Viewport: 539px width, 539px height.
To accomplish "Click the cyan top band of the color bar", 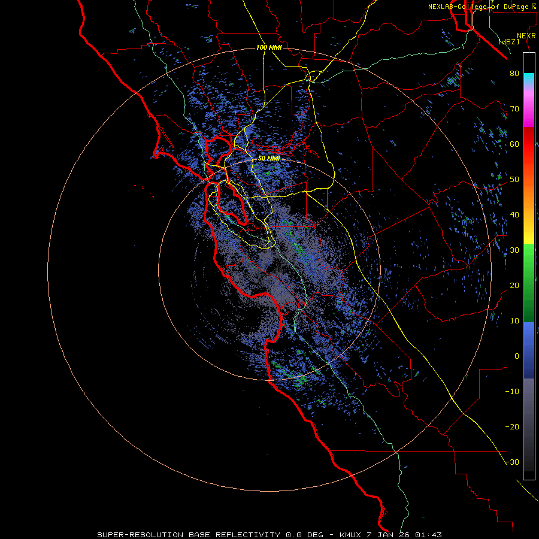I will tap(529, 78).
